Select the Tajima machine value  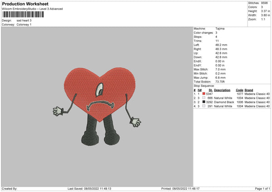point(221,29)
